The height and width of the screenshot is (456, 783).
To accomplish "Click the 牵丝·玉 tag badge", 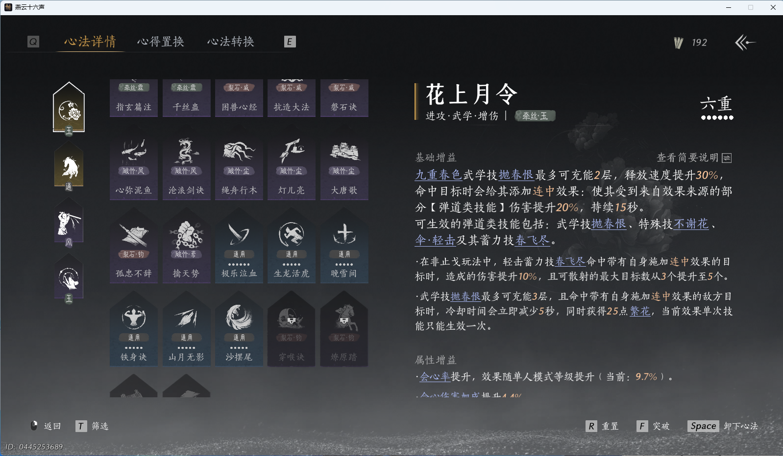I will point(535,116).
